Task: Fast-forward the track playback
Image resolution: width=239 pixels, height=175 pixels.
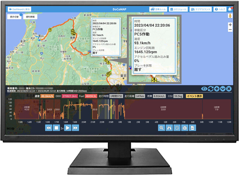Action: 75,128
